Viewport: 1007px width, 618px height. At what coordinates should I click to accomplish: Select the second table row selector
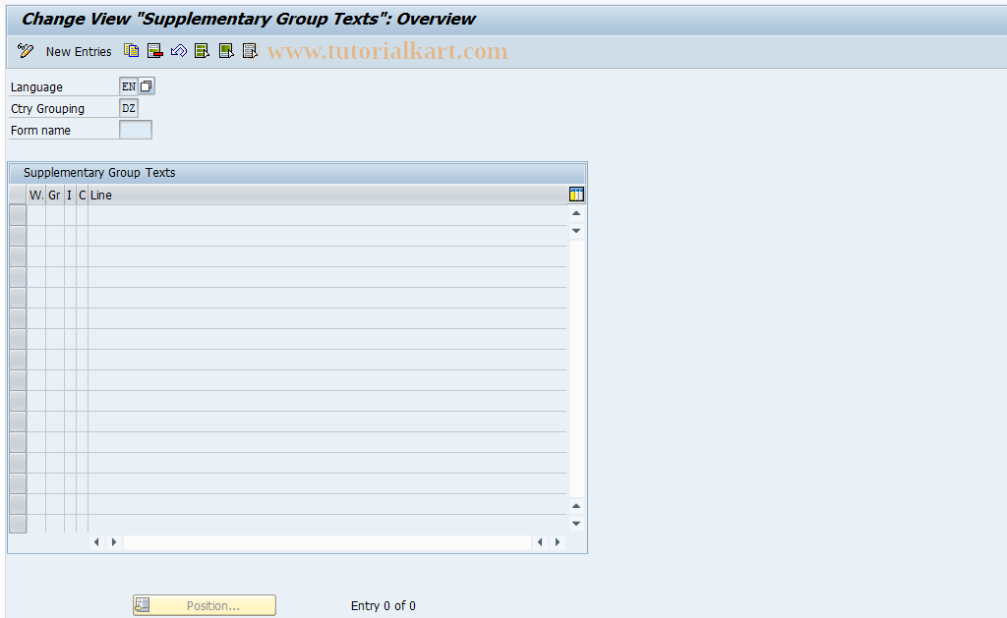click(x=18, y=236)
